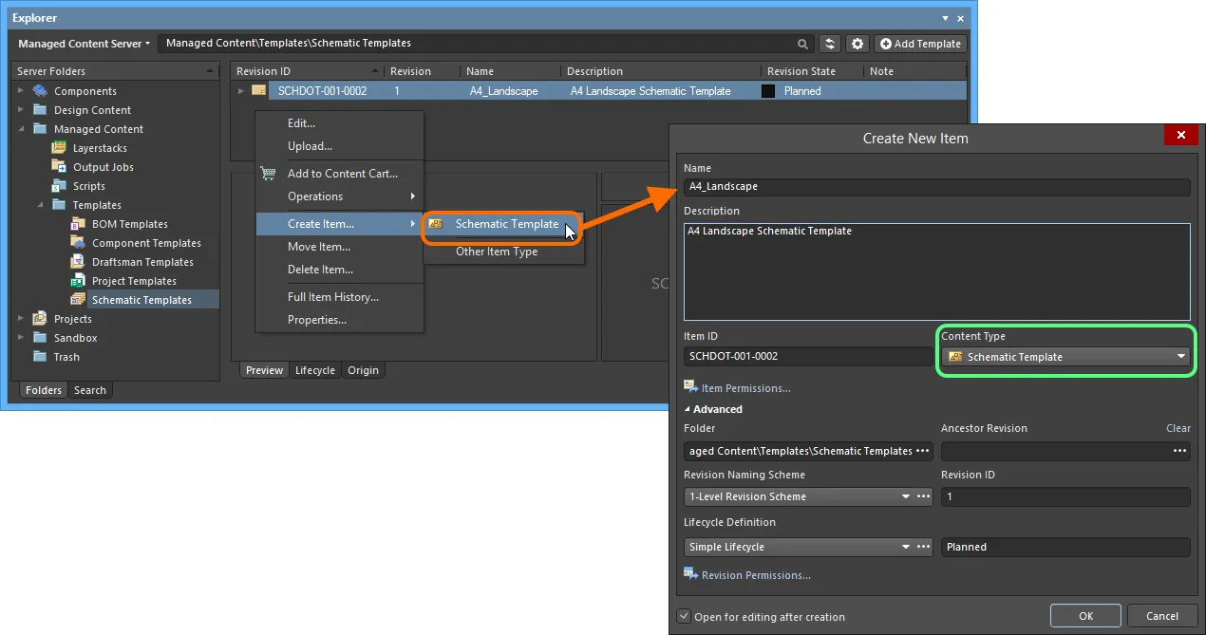Click the Component Templates folder icon
Screen dimensions: 1206x635
[x=78, y=243]
